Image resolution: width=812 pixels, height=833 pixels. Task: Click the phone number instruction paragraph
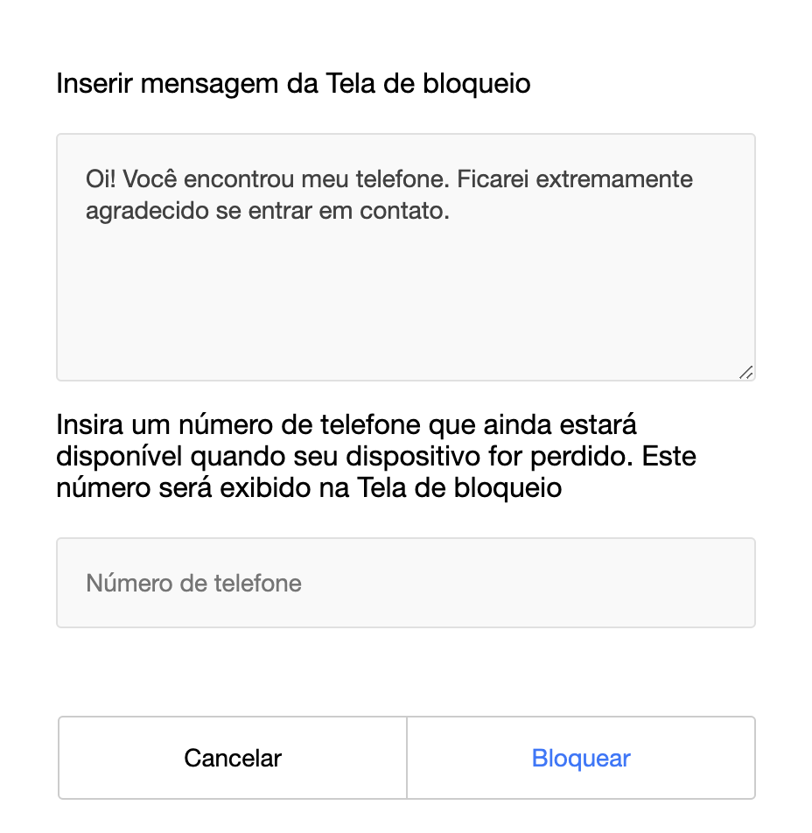pos(376,457)
